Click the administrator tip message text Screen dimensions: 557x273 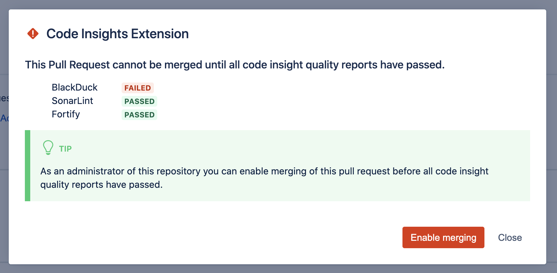click(264, 178)
